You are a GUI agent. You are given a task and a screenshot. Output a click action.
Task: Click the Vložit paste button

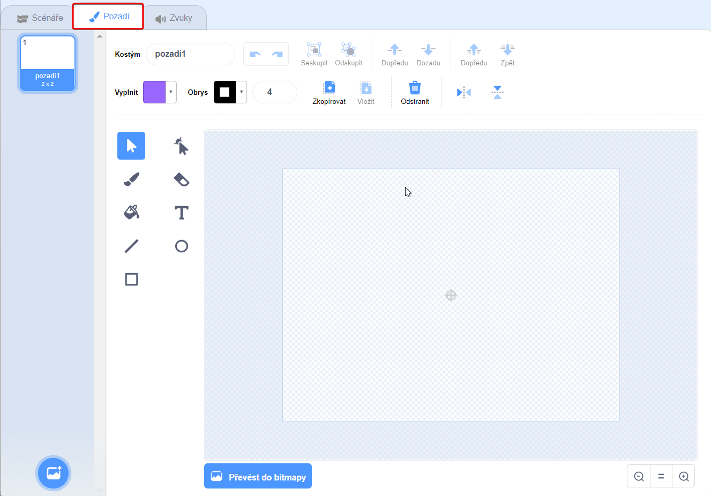(x=366, y=93)
